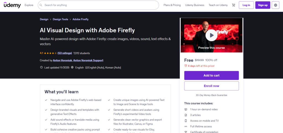
Task: Click the checkmark beside Add sound effects
Action: tap(46, 120)
